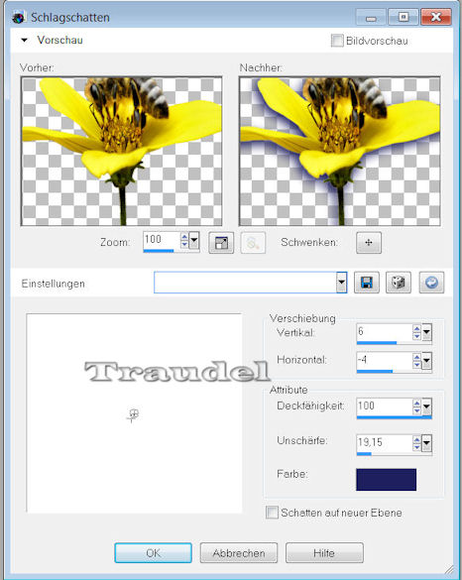Click the shadow offset crosshair in white area
The height and width of the screenshot is (580, 462).
(133, 415)
